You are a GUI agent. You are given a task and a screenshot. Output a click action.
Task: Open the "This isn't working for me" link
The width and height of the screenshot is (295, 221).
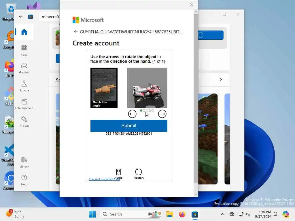(x=104, y=179)
